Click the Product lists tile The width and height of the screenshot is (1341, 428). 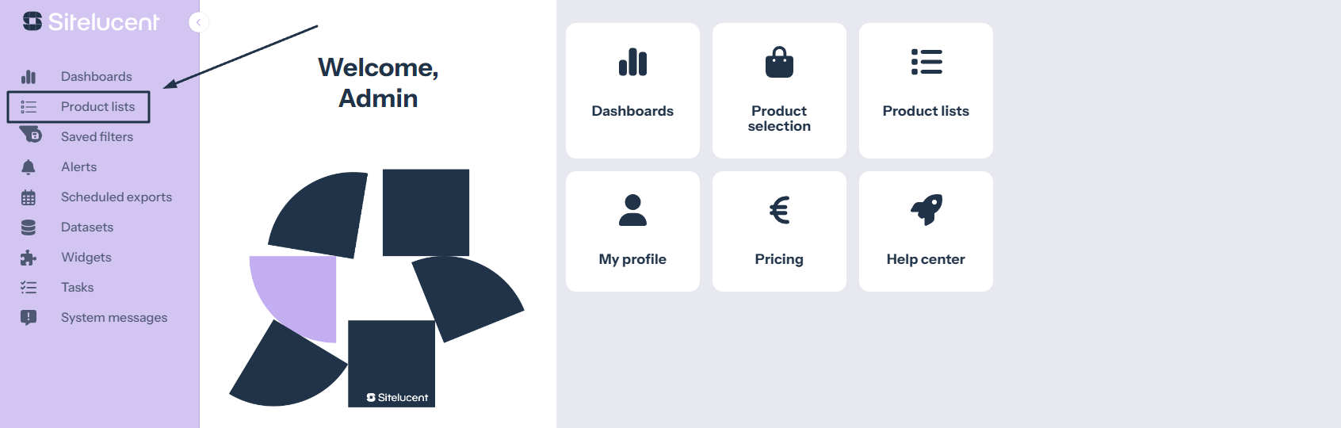[926, 90]
